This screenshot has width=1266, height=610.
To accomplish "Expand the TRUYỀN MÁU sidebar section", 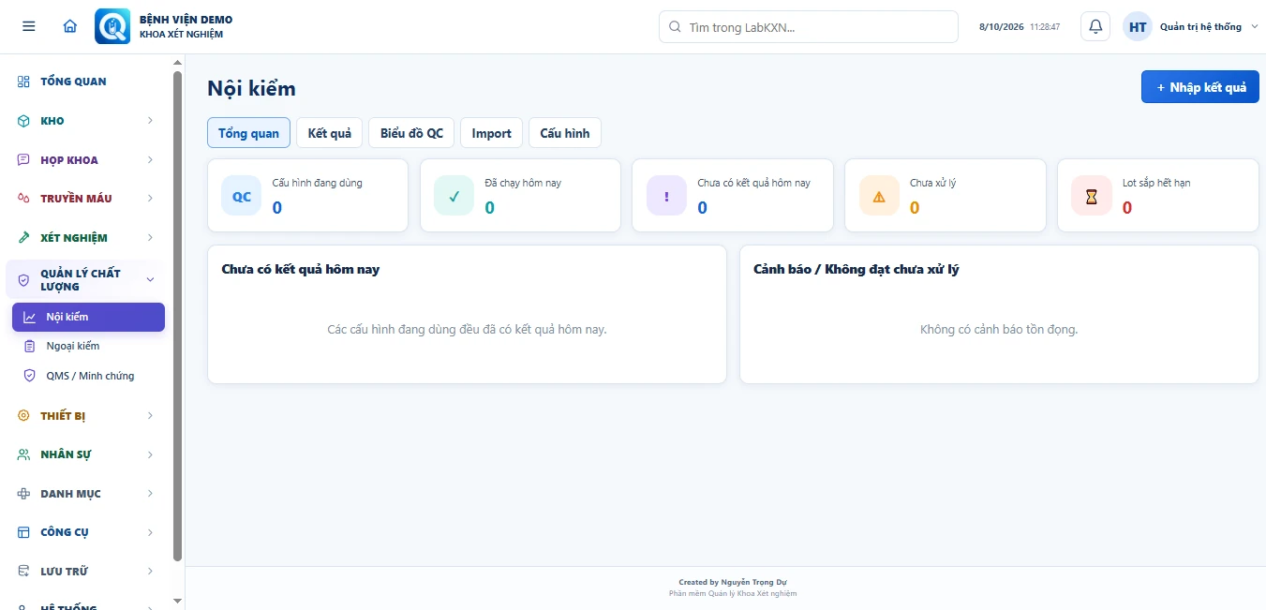I will pyautogui.click(x=86, y=199).
